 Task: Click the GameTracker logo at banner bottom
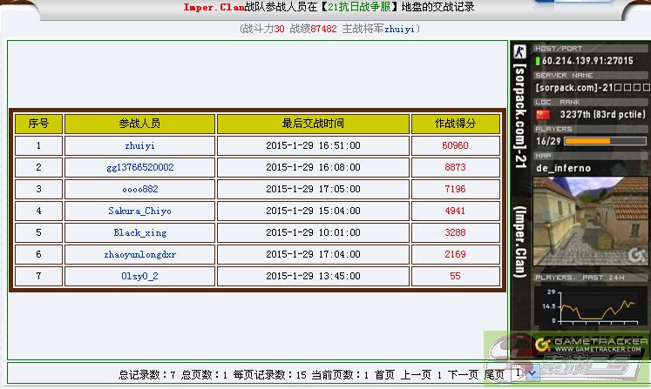click(x=592, y=344)
